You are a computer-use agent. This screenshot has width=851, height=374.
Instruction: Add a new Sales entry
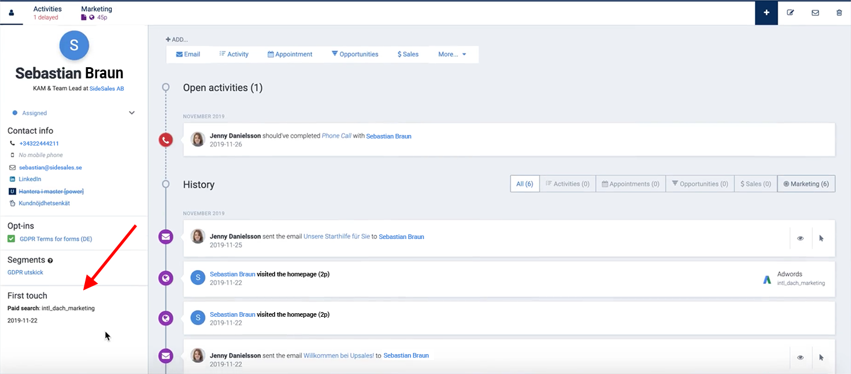click(408, 54)
